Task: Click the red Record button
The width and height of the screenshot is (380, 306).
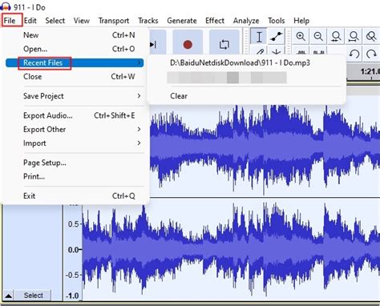Action: pyautogui.click(x=188, y=44)
